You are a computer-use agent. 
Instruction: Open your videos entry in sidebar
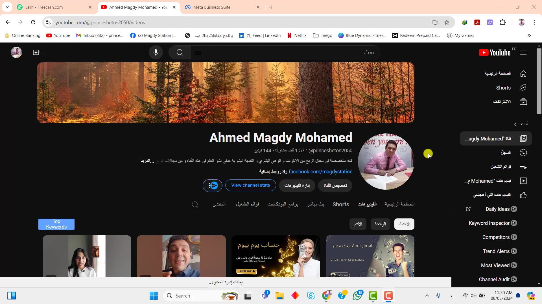tap(496, 181)
